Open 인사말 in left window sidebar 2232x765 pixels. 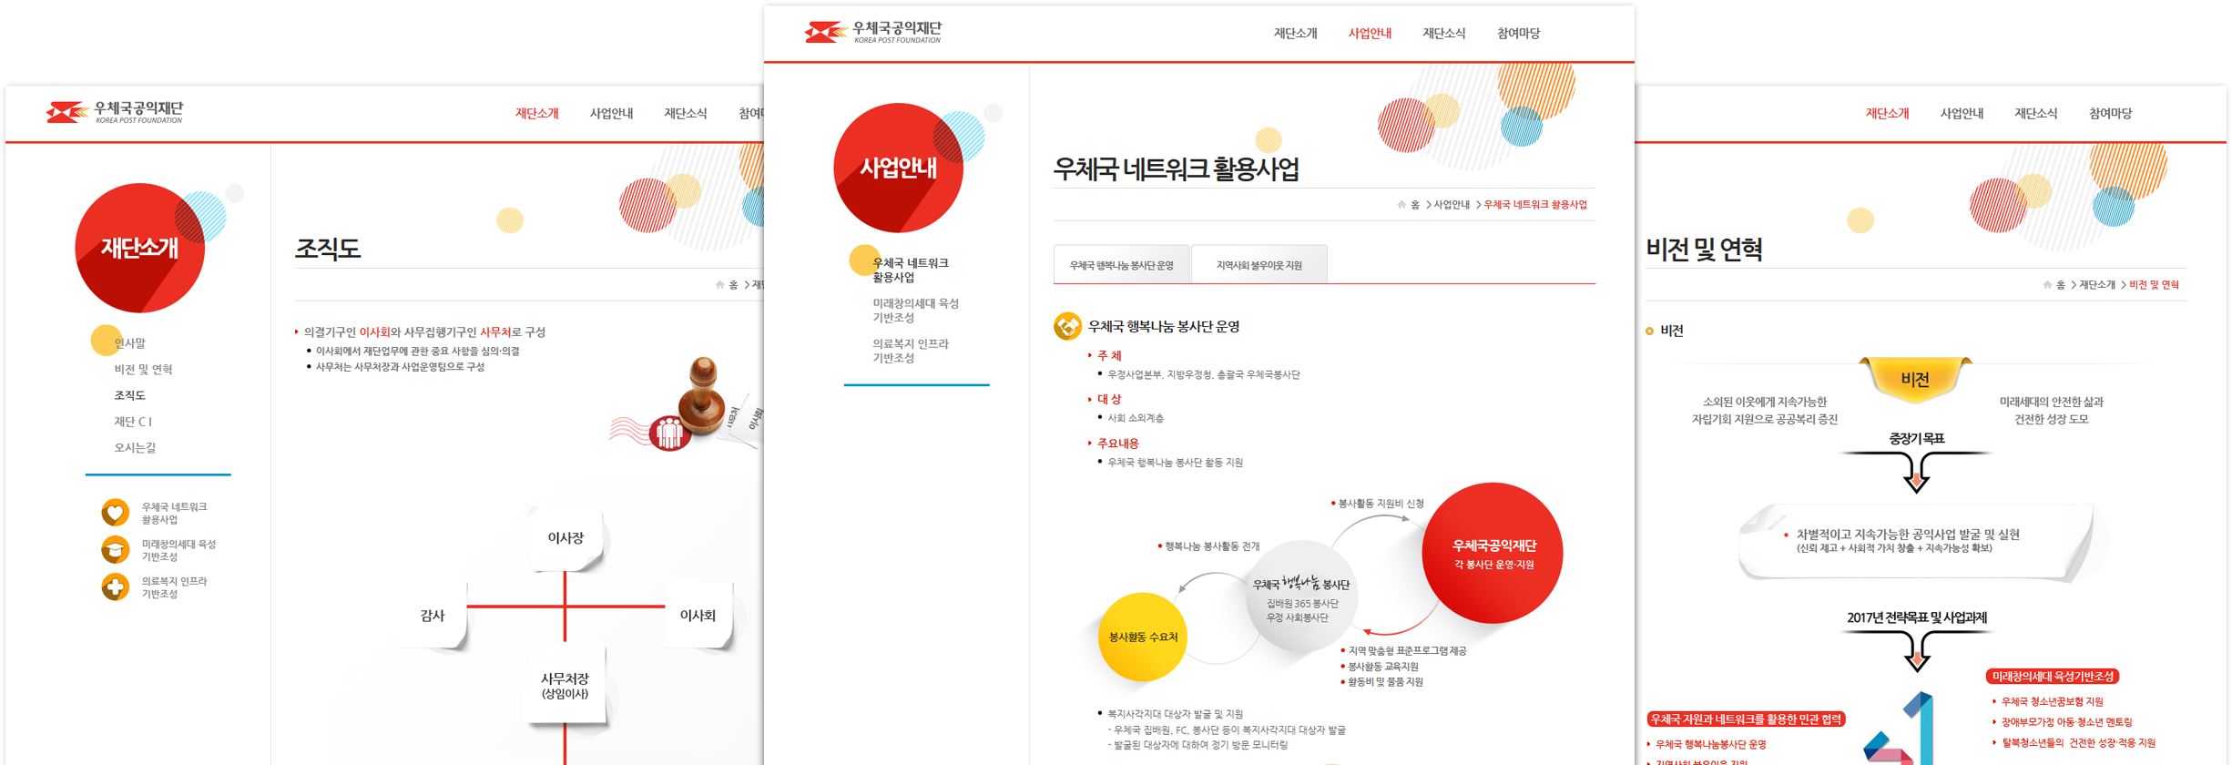(130, 343)
